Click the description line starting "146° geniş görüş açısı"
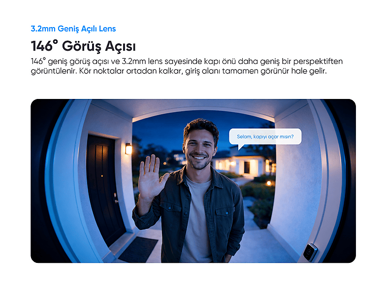The image size is (387, 289). click(187, 62)
